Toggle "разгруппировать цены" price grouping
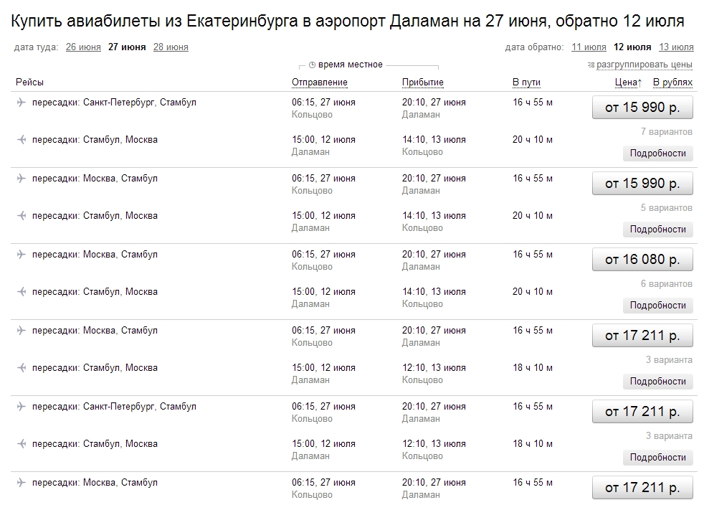 (x=644, y=65)
